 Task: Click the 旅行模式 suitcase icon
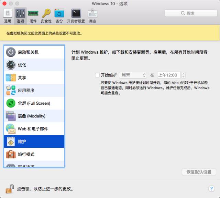point(11,154)
